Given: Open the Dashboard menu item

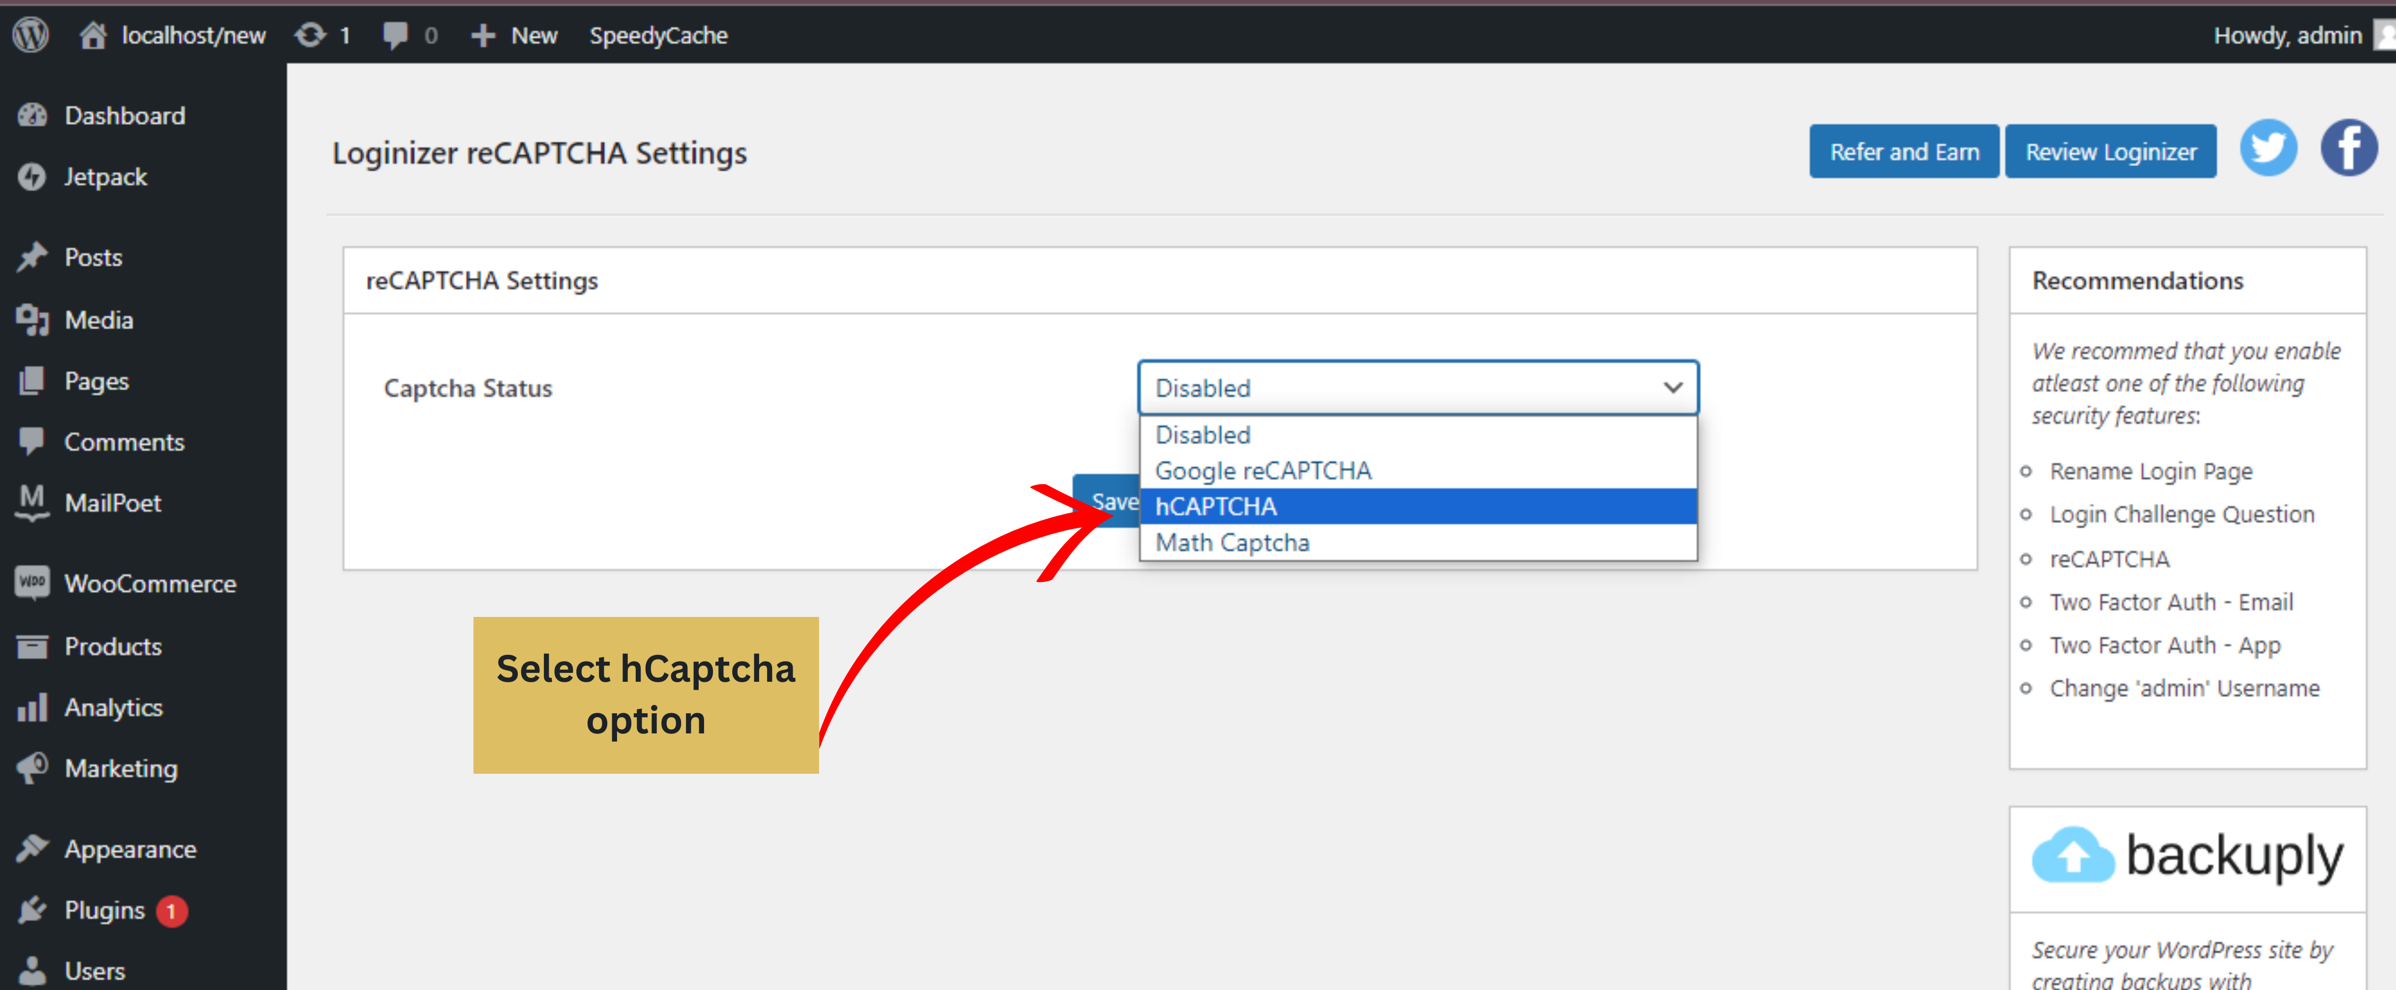Looking at the screenshot, I should pos(124,115).
